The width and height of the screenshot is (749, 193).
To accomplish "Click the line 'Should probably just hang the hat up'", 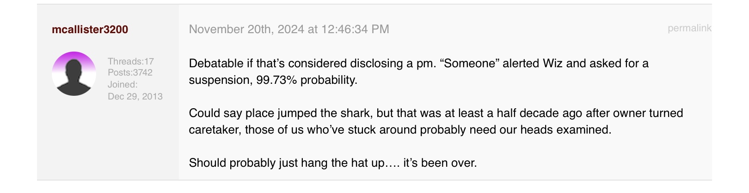I will point(333,163).
